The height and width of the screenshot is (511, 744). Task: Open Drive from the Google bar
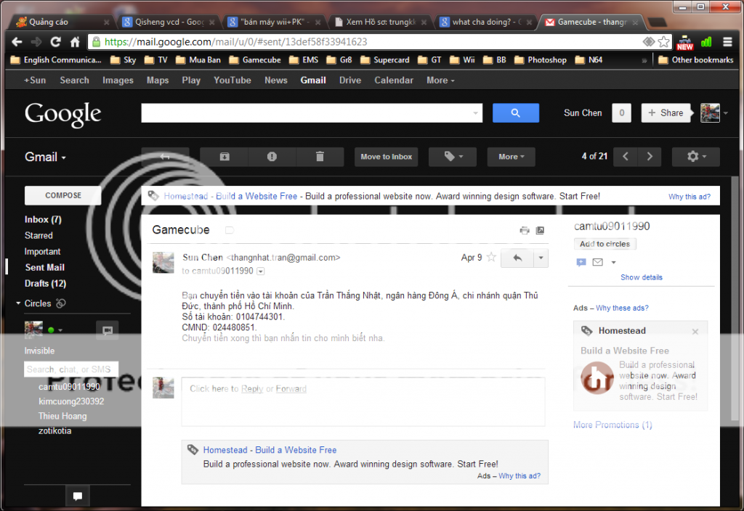pyautogui.click(x=350, y=80)
